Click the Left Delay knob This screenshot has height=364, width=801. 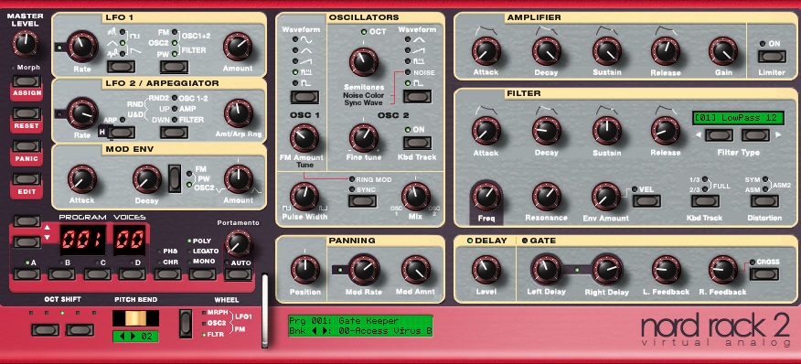point(546,270)
